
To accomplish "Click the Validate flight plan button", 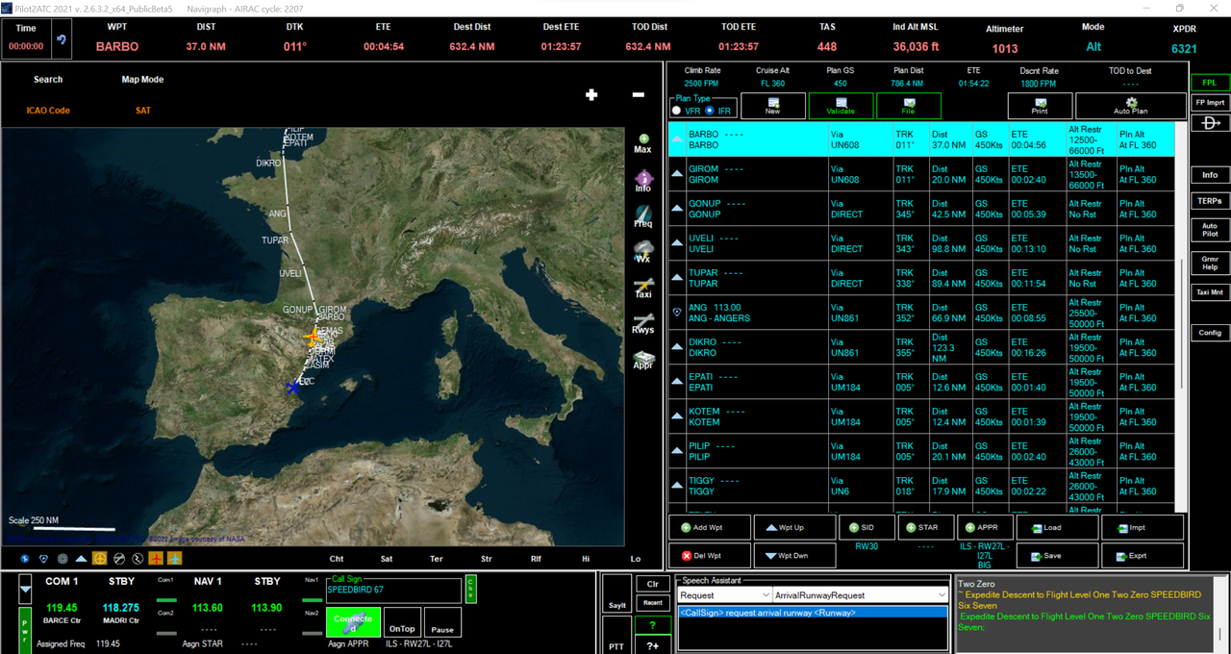I will (x=841, y=106).
